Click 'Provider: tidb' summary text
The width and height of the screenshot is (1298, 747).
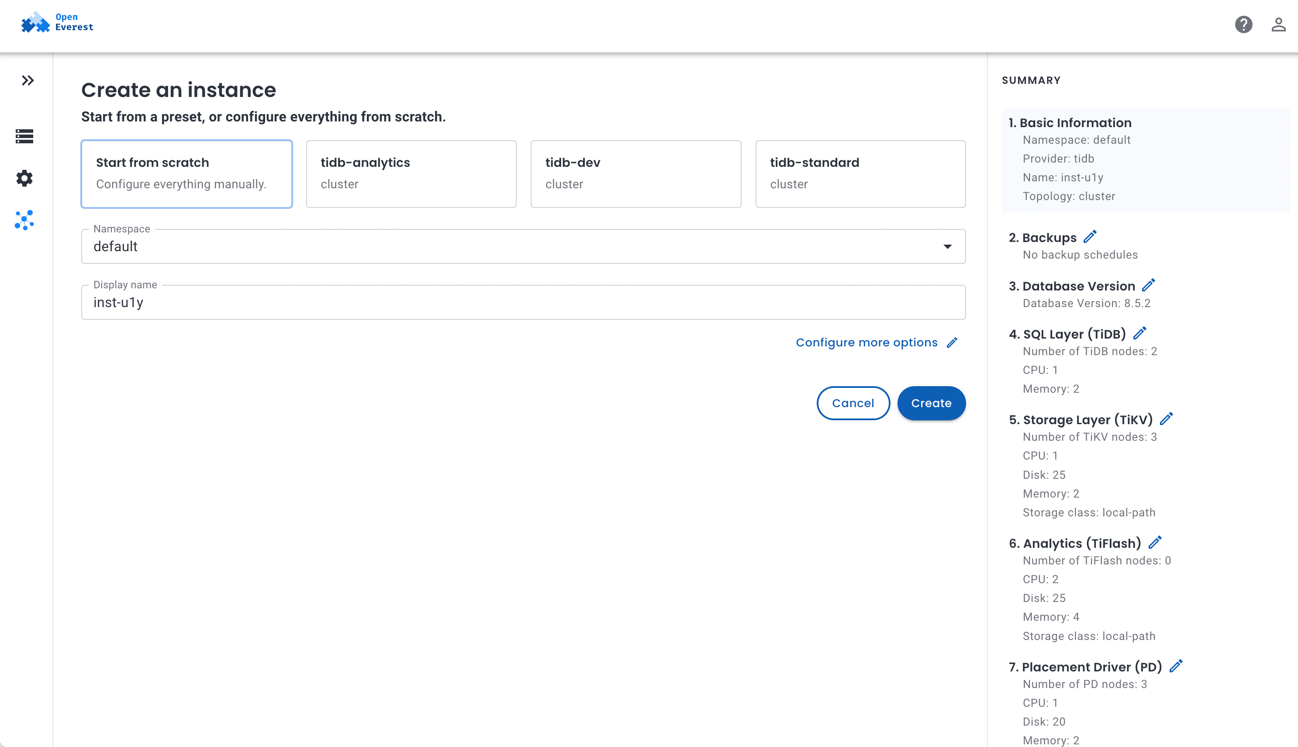(1059, 159)
